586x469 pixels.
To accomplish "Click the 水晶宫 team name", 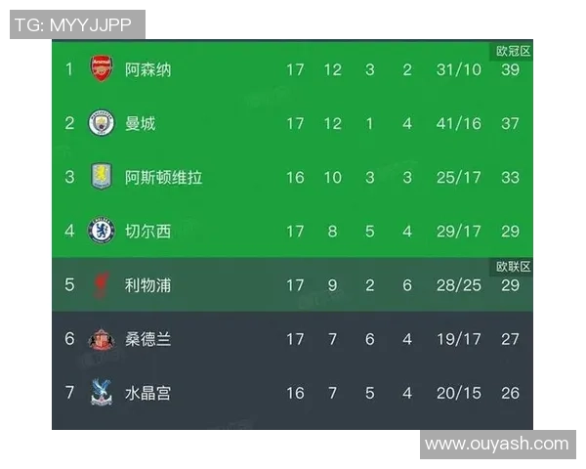I will (147, 393).
